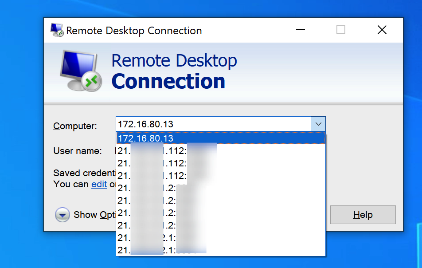Screen dimensions: 422x268
Task: Click the Remote Desktop Connection title bar icon
Action: point(57,30)
